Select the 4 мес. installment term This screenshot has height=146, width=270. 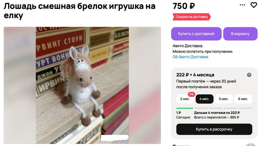coord(204,99)
